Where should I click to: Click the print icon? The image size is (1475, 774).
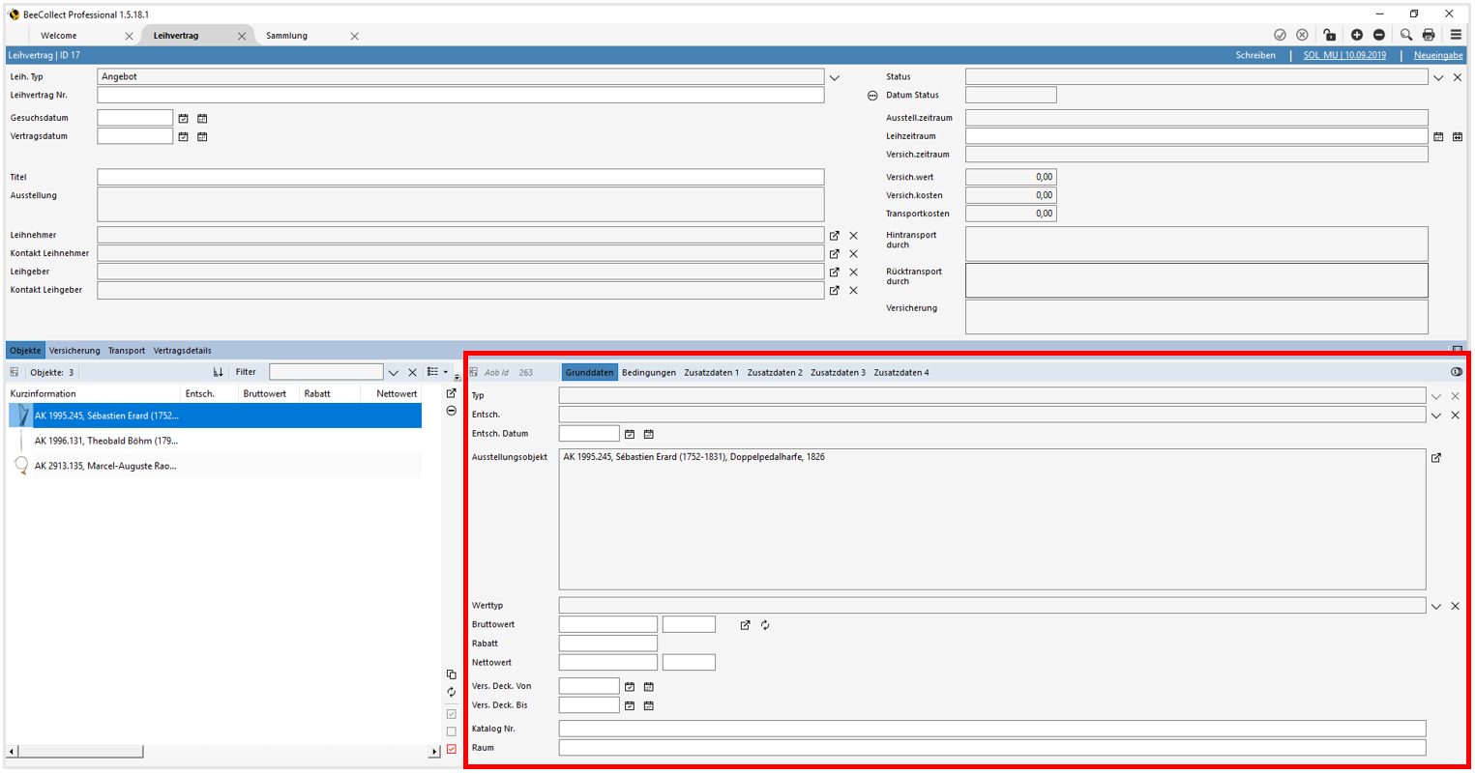(1430, 35)
